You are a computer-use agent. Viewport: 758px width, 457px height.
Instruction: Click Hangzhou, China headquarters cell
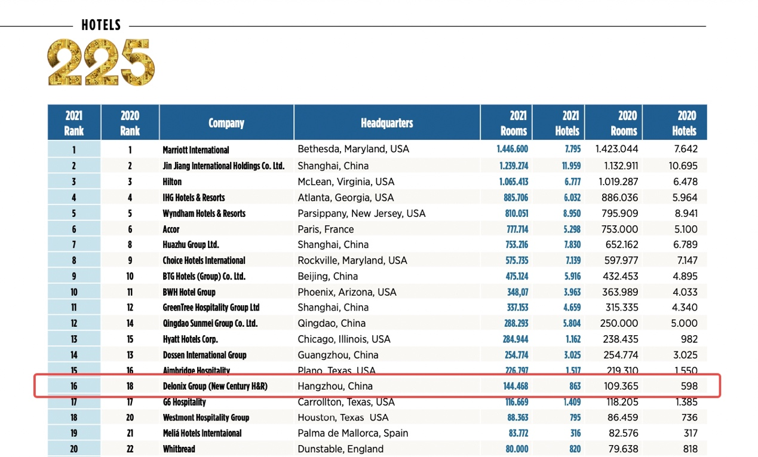pyautogui.click(x=335, y=386)
